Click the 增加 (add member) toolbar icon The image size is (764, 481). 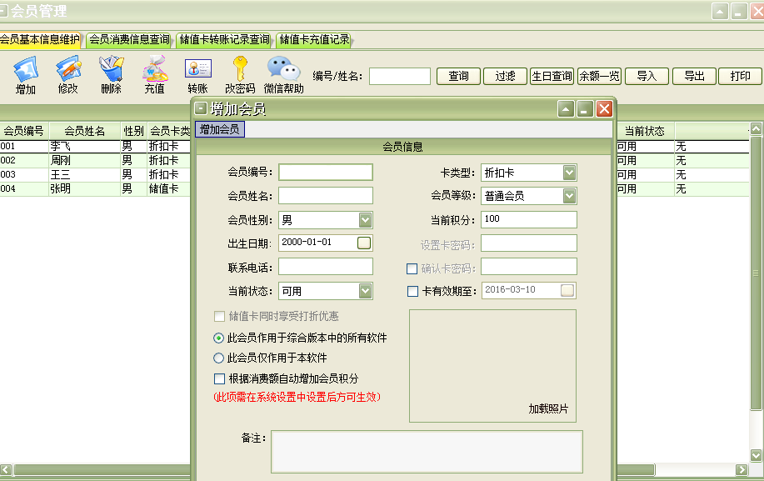(x=26, y=69)
